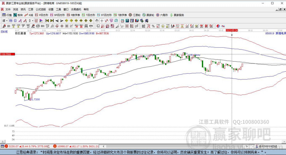Select the hand pan tool
The image size is (286, 155).
[x=97, y=21]
